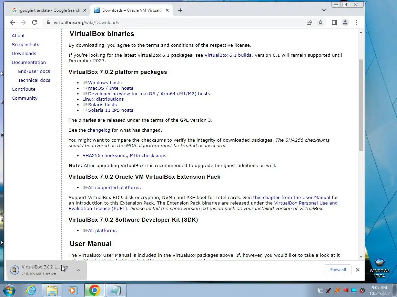
Task: Close the Downloads – Oracle VM VirtualBox tab
Action: tap(167, 10)
